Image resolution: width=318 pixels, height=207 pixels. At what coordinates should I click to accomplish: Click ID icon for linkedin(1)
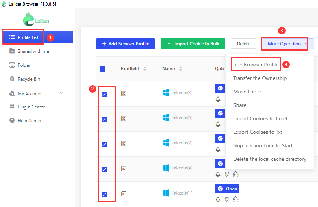tap(124, 194)
